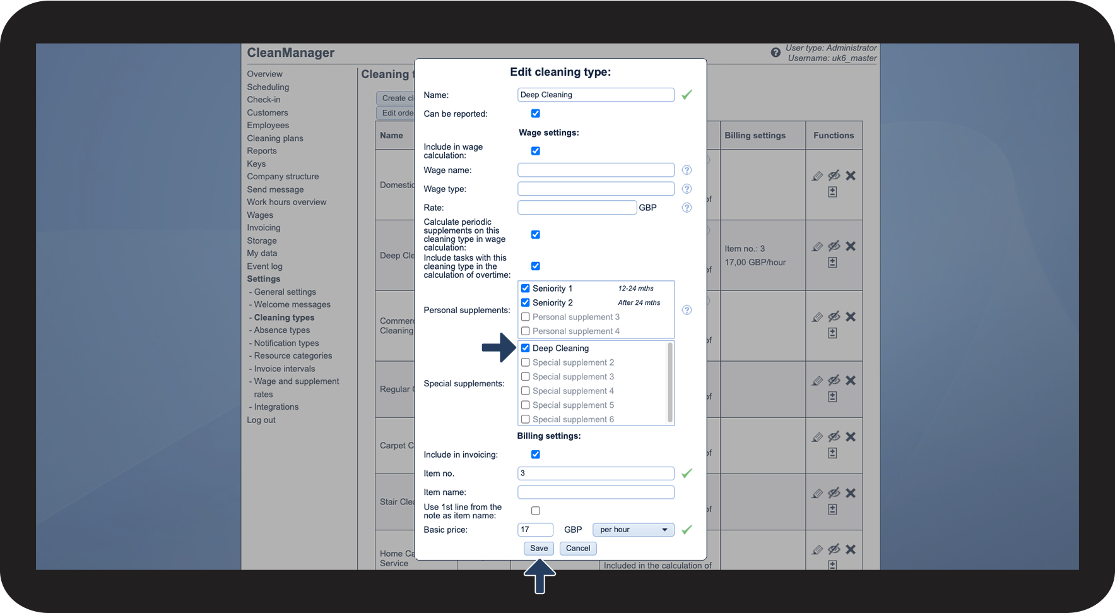Click help icon next to Personal supplements list

687,310
